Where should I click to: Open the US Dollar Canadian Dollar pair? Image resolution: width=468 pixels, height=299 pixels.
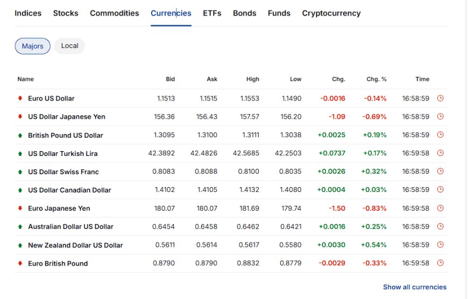[69, 190]
